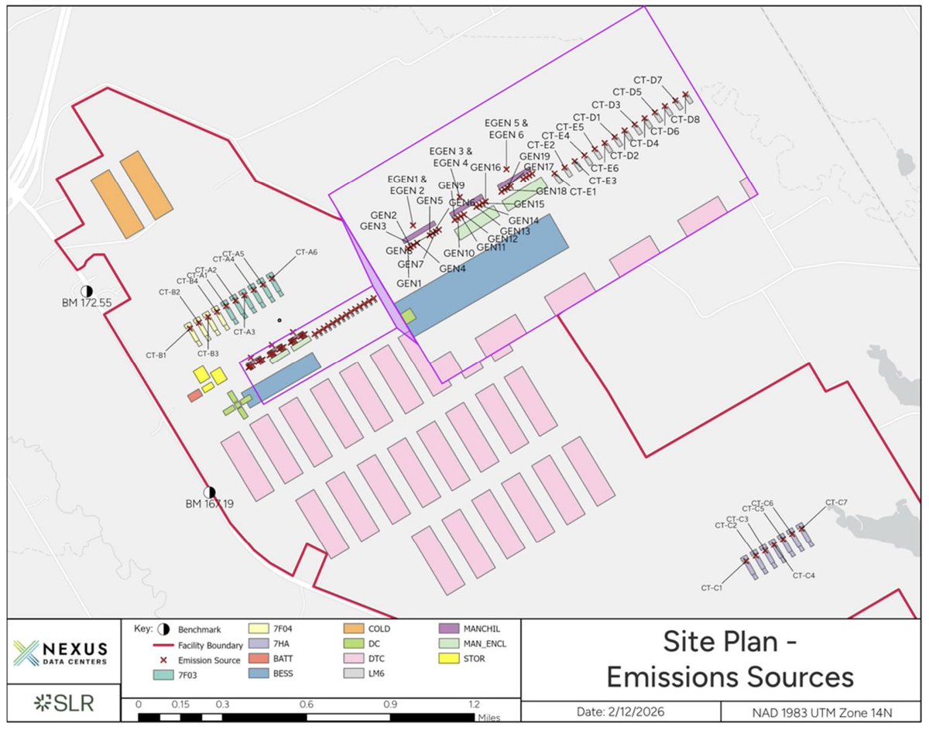Click the benchmark symbol above BM 172.55
929x730 pixels.
tap(86, 290)
